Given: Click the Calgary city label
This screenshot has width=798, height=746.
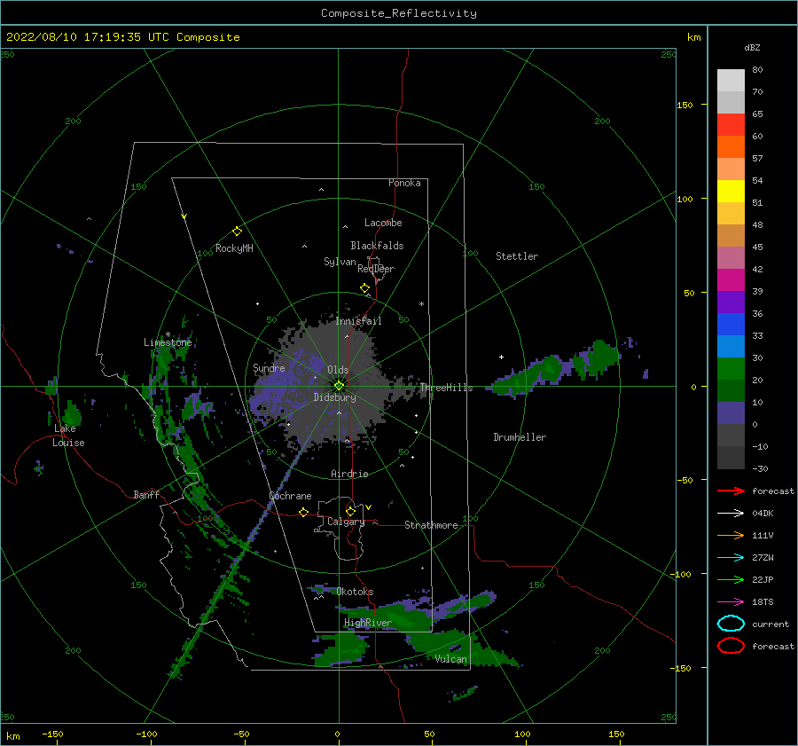Looking at the screenshot, I should (x=346, y=522).
